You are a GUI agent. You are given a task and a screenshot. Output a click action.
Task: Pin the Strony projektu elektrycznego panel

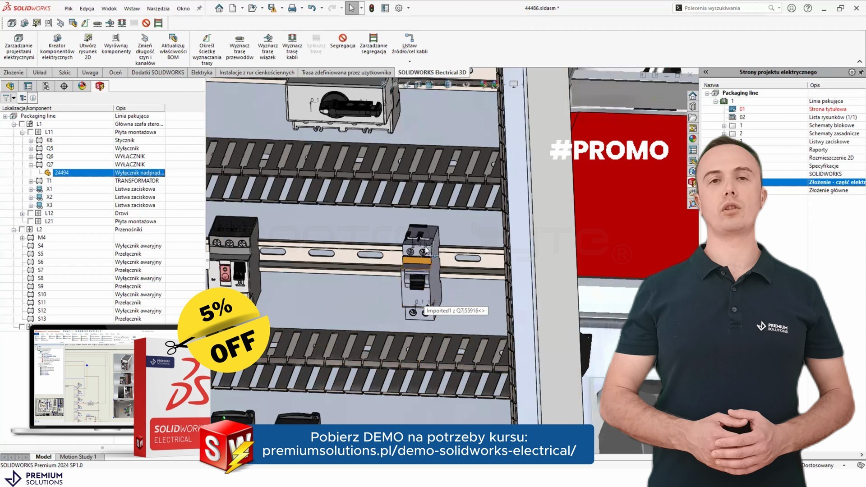[x=861, y=72]
